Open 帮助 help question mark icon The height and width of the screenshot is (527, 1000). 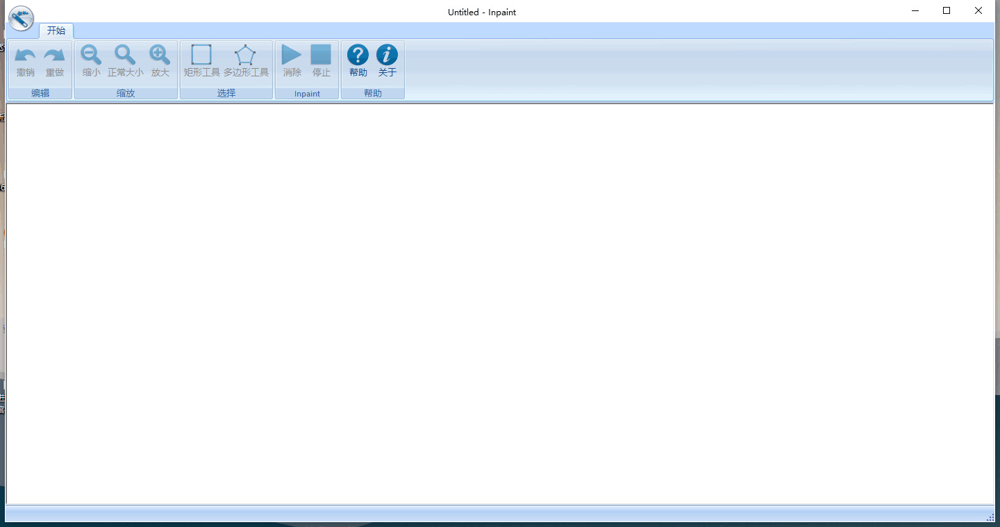[x=358, y=61]
